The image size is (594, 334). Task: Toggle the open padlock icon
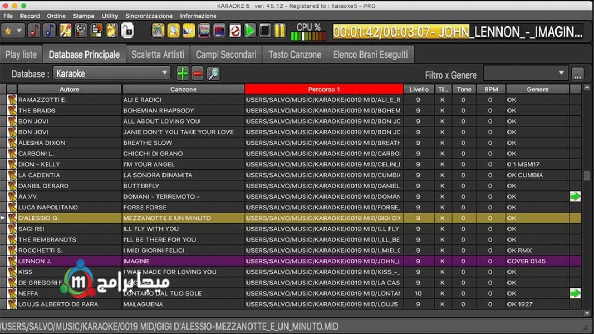[127, 31]
